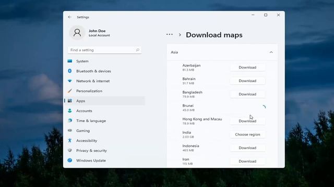Click the Network wifi icon
This screenshot has height=187, width=334.
point(69,81)
